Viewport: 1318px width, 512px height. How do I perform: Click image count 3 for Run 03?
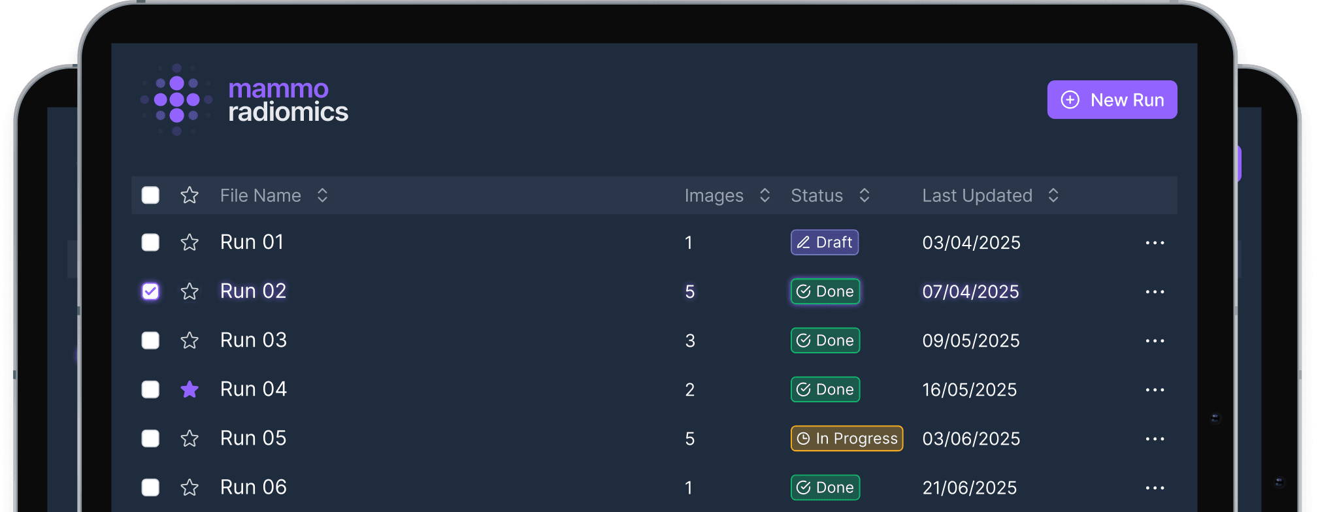(x=690, y=341)
